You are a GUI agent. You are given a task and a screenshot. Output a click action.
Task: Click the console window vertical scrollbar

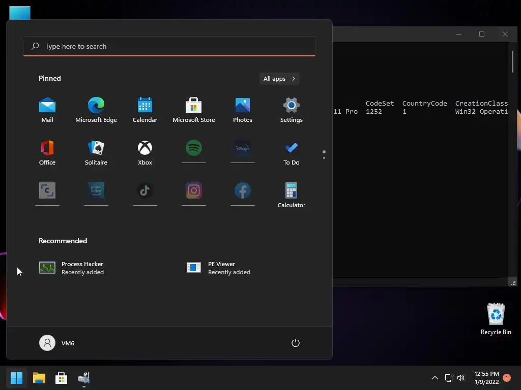[513, 61]
